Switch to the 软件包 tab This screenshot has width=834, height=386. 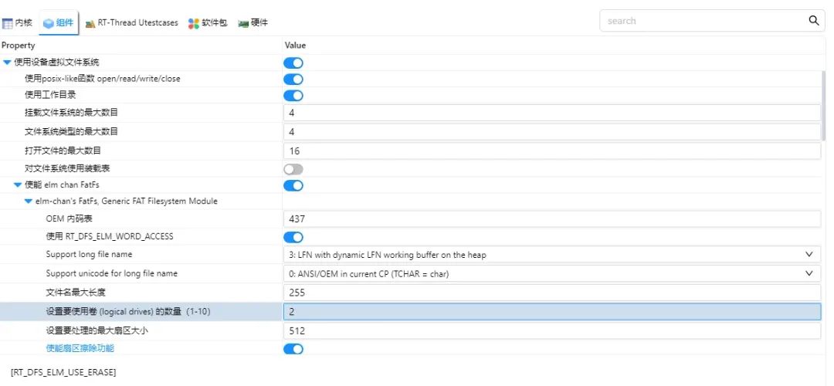click(208, 23)
